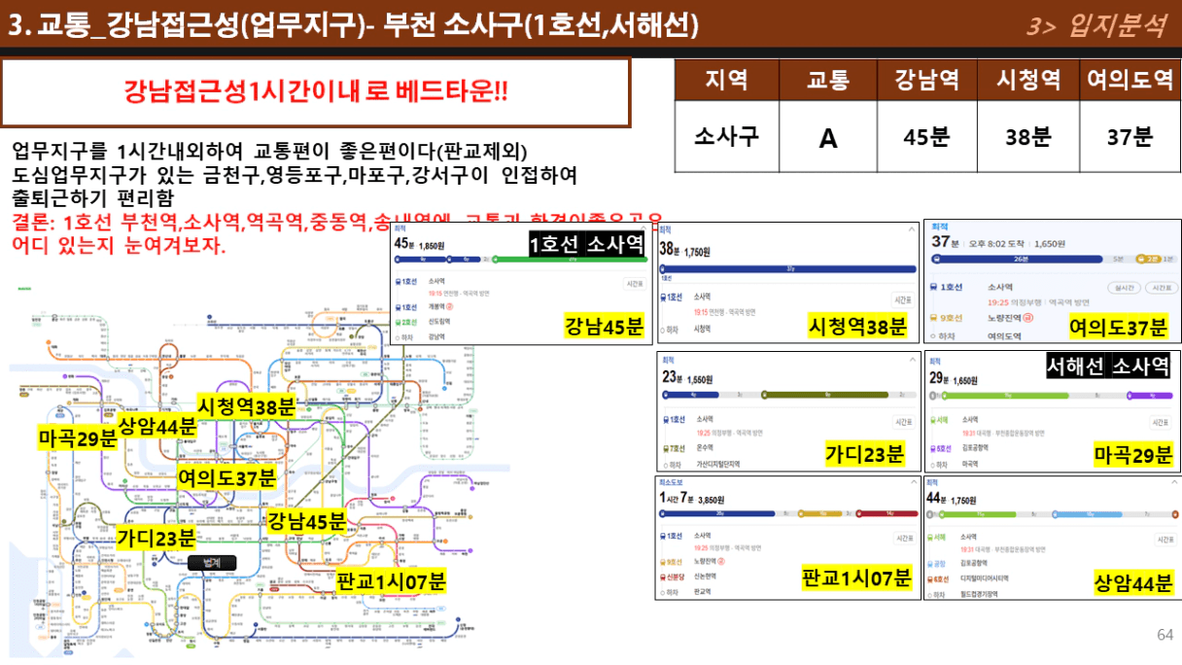The width and height of the screenshot is (1182, 665).
Task: Click the 2호선 train icon in 강남 route card
Action: 398,323
